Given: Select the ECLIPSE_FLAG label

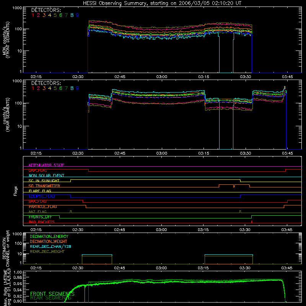Looking at the screenshot, I should pos(42,196).
